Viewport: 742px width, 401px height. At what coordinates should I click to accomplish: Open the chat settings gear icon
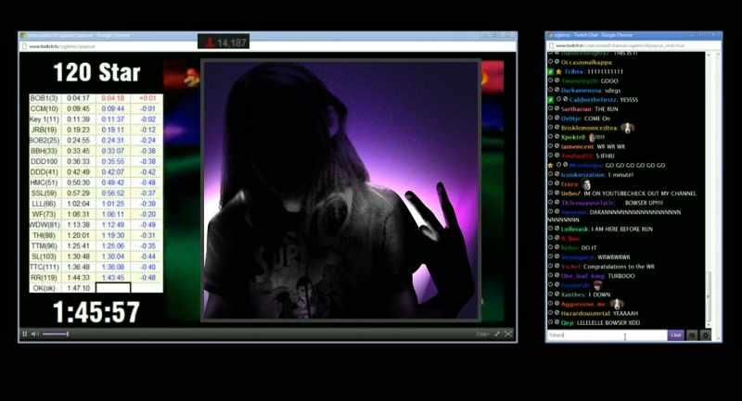705,335
